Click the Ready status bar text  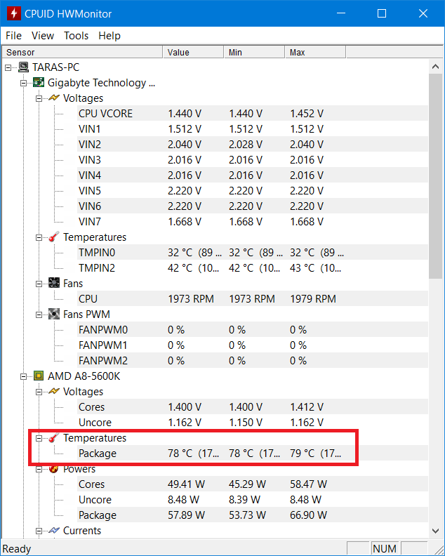(x=17, y=549)
